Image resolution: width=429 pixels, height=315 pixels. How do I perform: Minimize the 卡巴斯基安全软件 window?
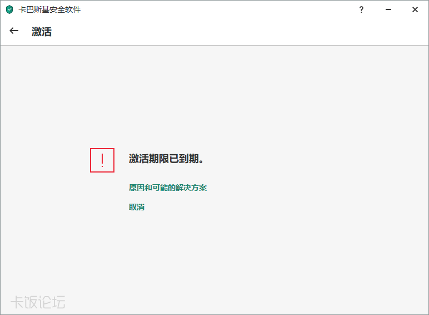click(x=388, y=9)
